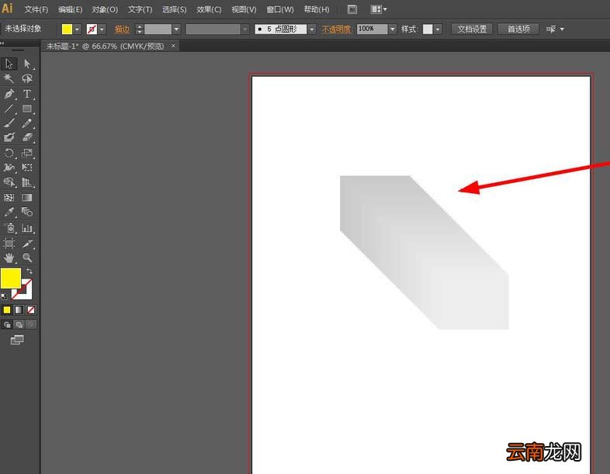Viewport: 610px width, 474px height.
Task: Enable Draw Behind mode
Action: click(x=19, y=324)
